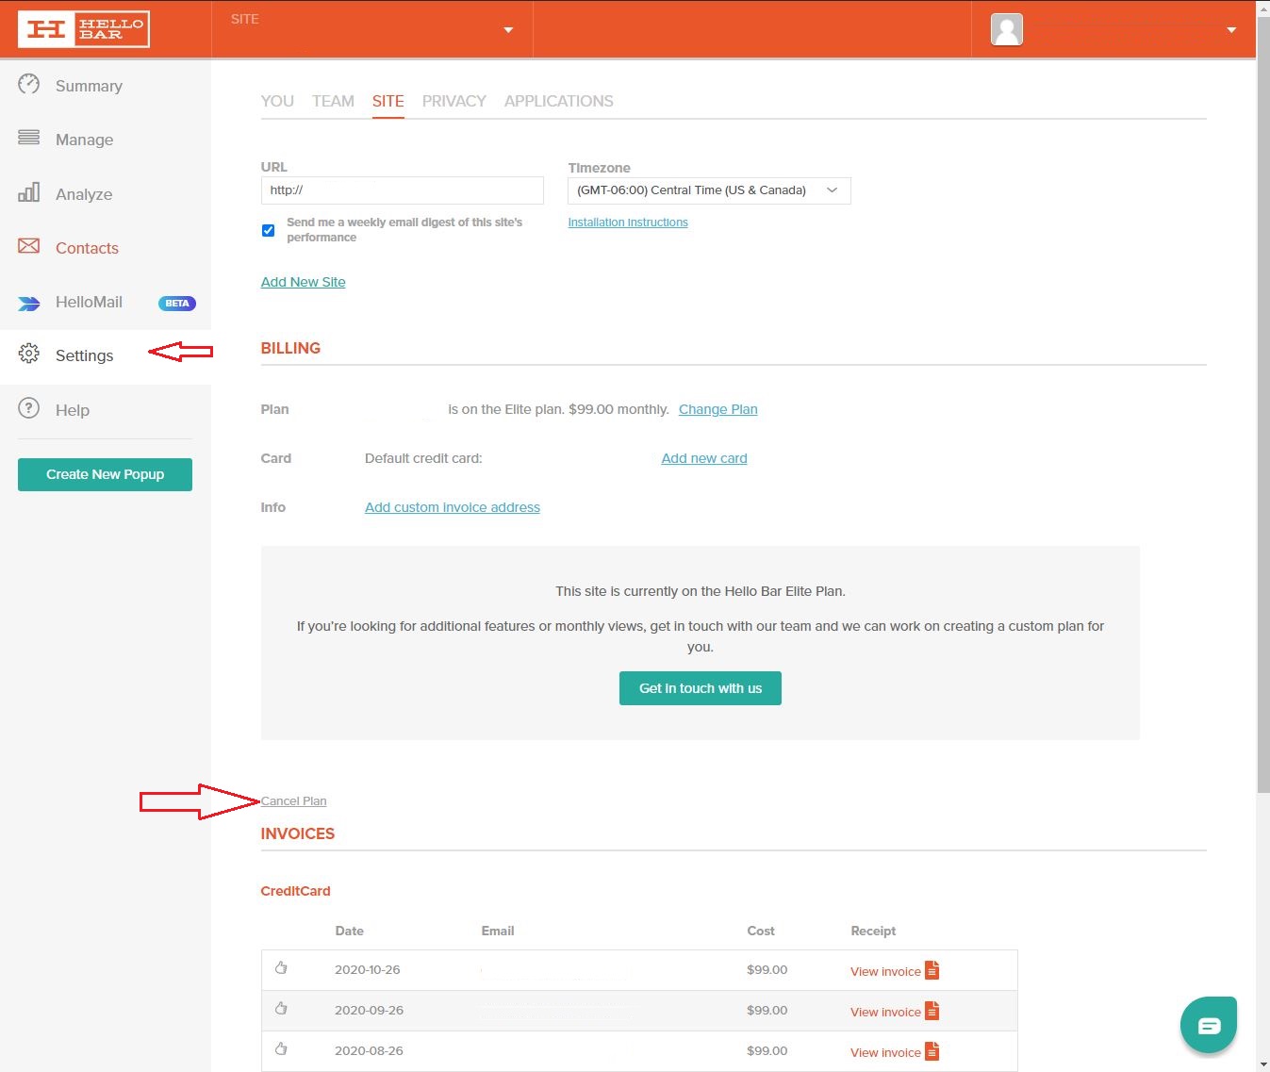Open the APPLICATIONS tab
The image size is (1270, 1072).
[x=559, y=101]
